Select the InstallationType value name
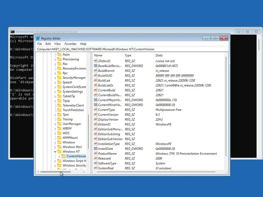 pyautogui.click(x=109, y=144)
